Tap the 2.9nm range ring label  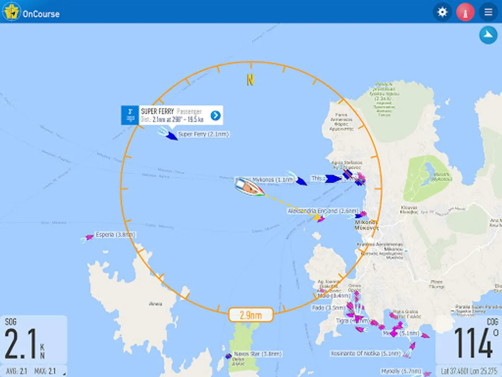251,315
